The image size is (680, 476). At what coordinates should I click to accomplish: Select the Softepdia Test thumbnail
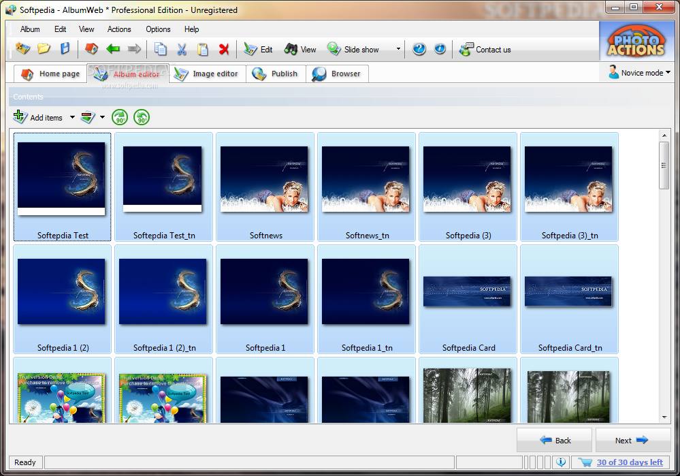pos(62,187)
